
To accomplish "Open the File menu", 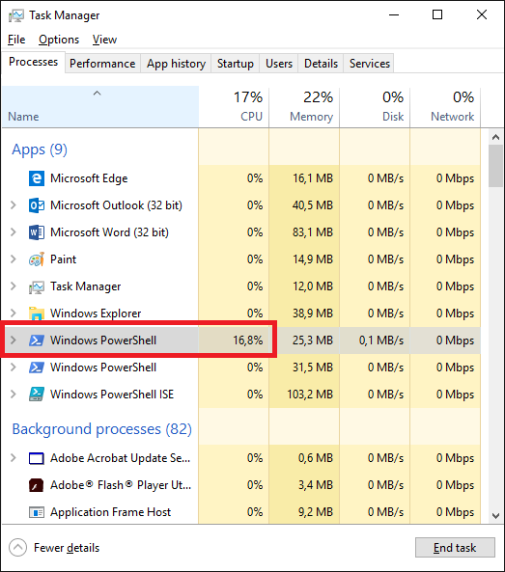I will pyautogui.click(x=16, y=40).
